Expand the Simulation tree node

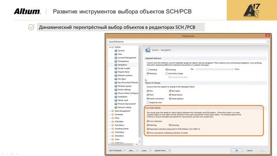(110, 136)
